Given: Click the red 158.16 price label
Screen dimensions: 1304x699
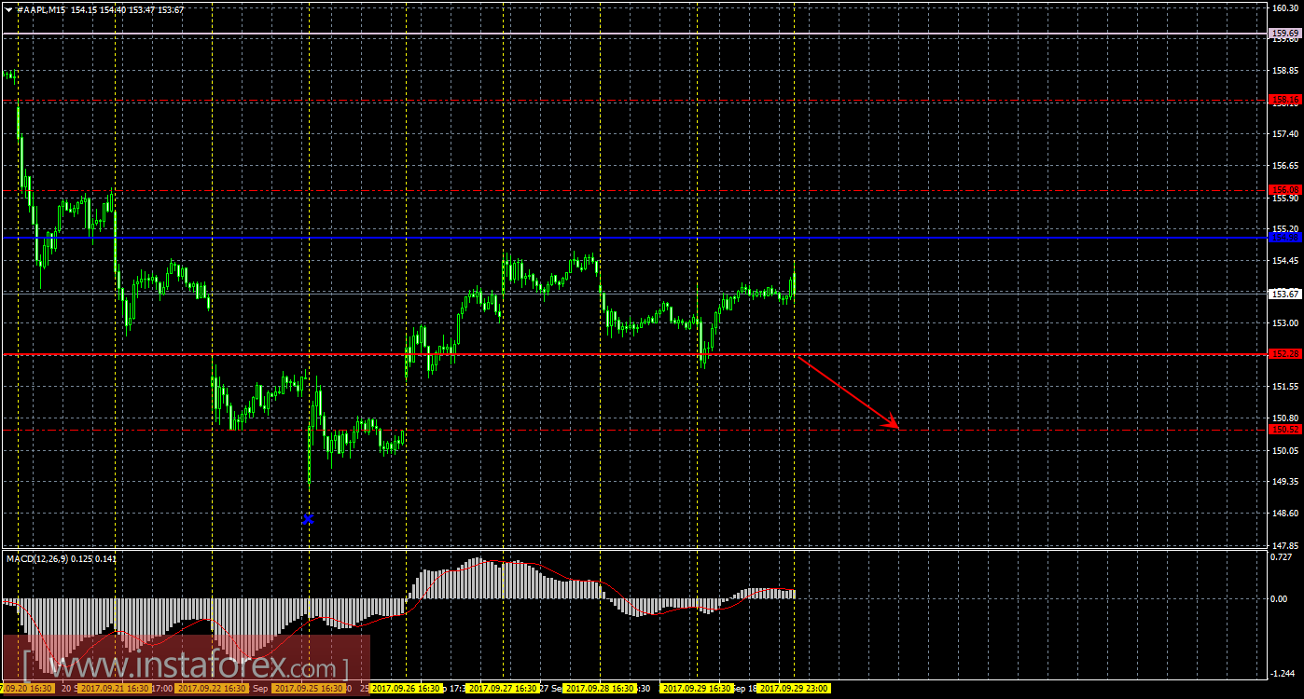Looking at the screenshot, I should pos(1285,99).
